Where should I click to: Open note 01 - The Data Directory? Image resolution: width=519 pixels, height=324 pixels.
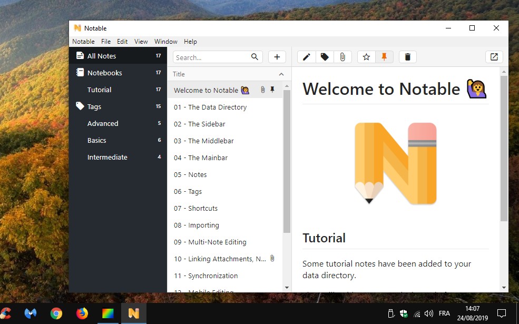225,107
